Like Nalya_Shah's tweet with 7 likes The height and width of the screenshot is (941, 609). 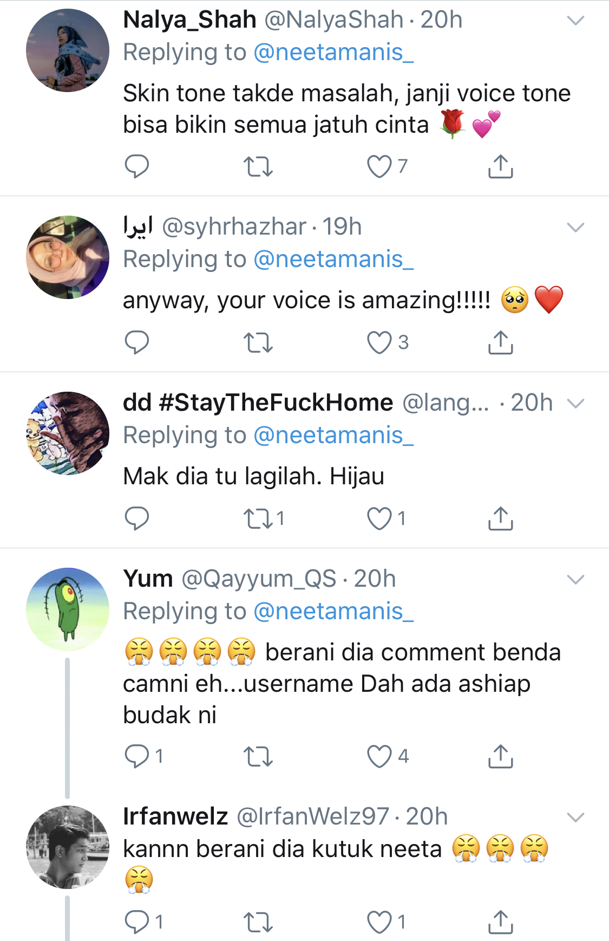[379, 167]
